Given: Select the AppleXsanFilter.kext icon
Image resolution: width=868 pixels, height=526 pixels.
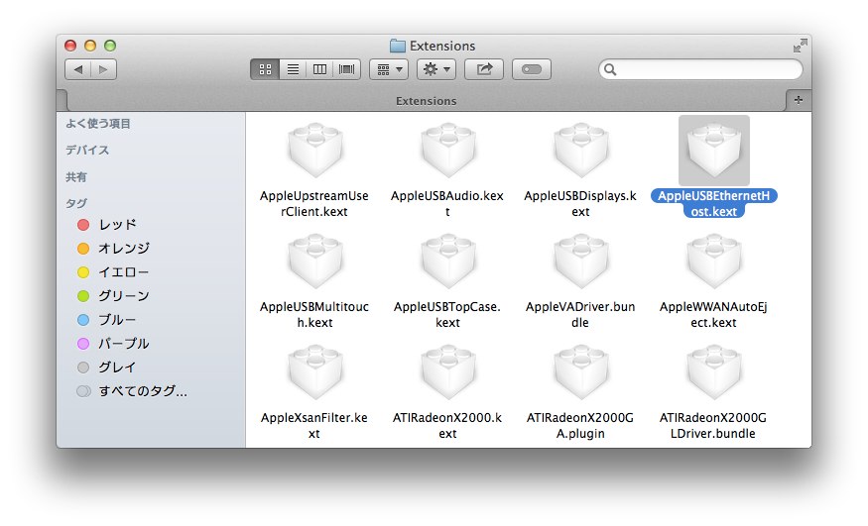Looking at the screenshot, I should click(x=315, y=371).
